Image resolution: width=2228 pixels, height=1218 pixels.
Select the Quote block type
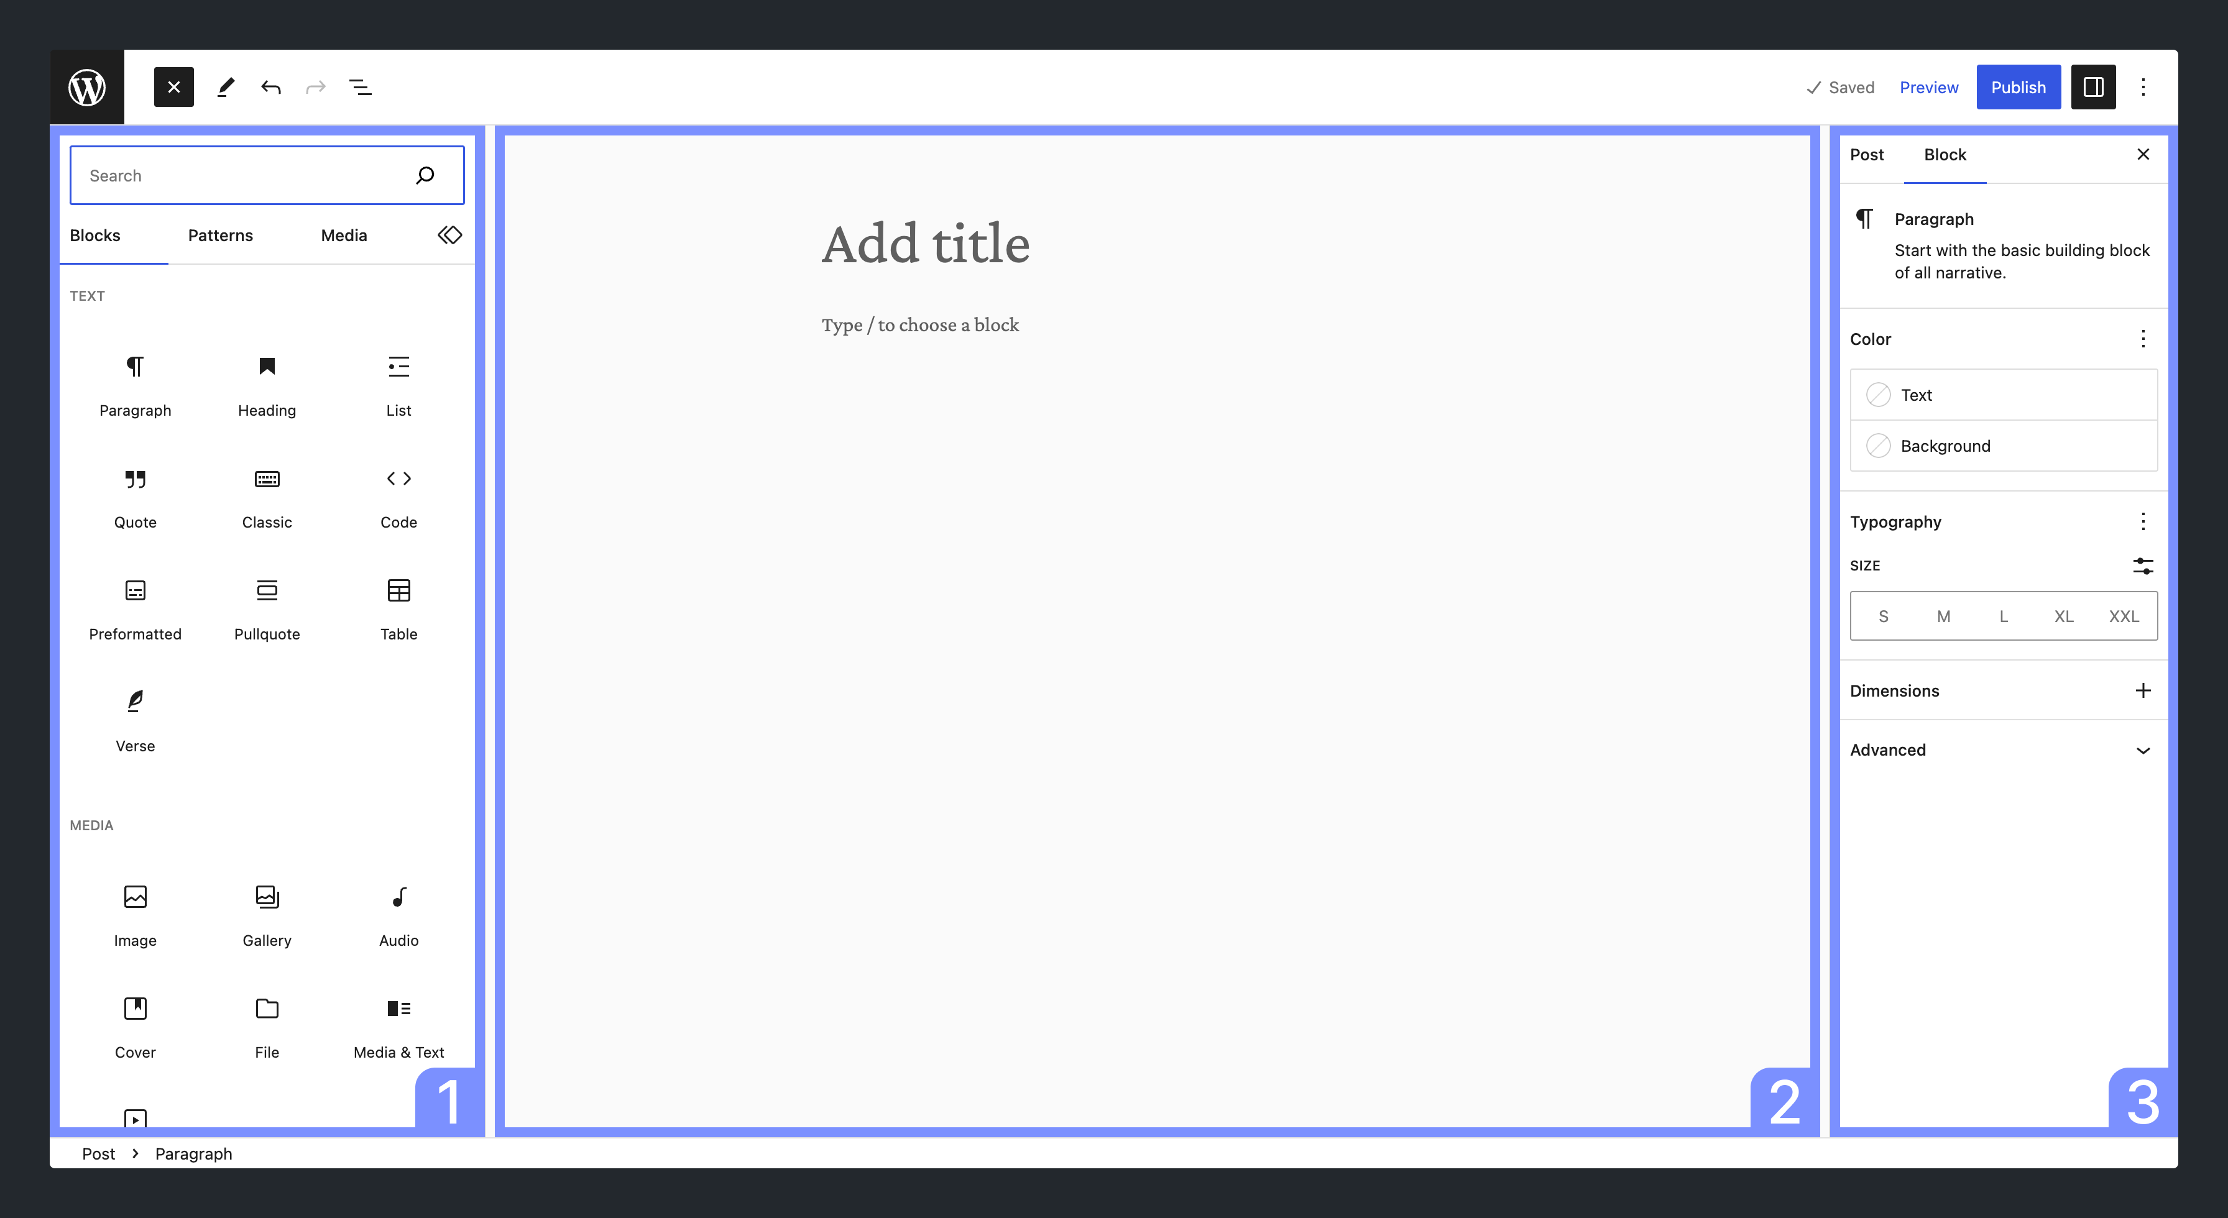(135, 495)
